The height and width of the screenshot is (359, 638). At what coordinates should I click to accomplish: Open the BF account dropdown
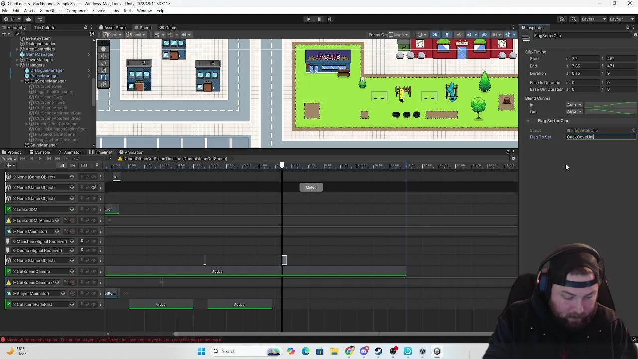(x=12, y=19)
